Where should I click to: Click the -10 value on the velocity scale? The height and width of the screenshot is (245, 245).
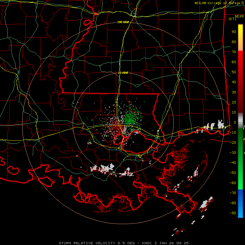(233, 133)
